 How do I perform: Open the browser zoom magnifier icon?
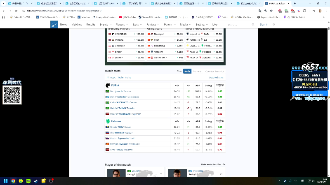click(266, 11)
